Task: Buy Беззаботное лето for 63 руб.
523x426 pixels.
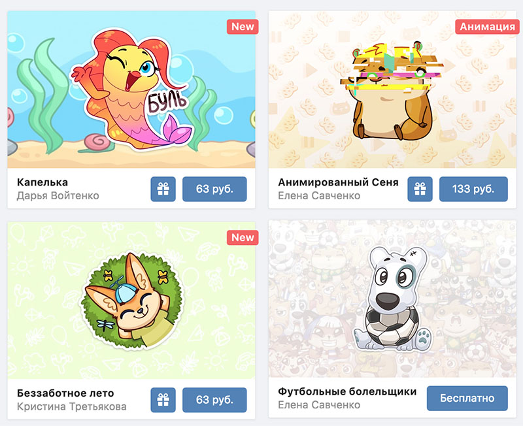Action: [214, 400]
